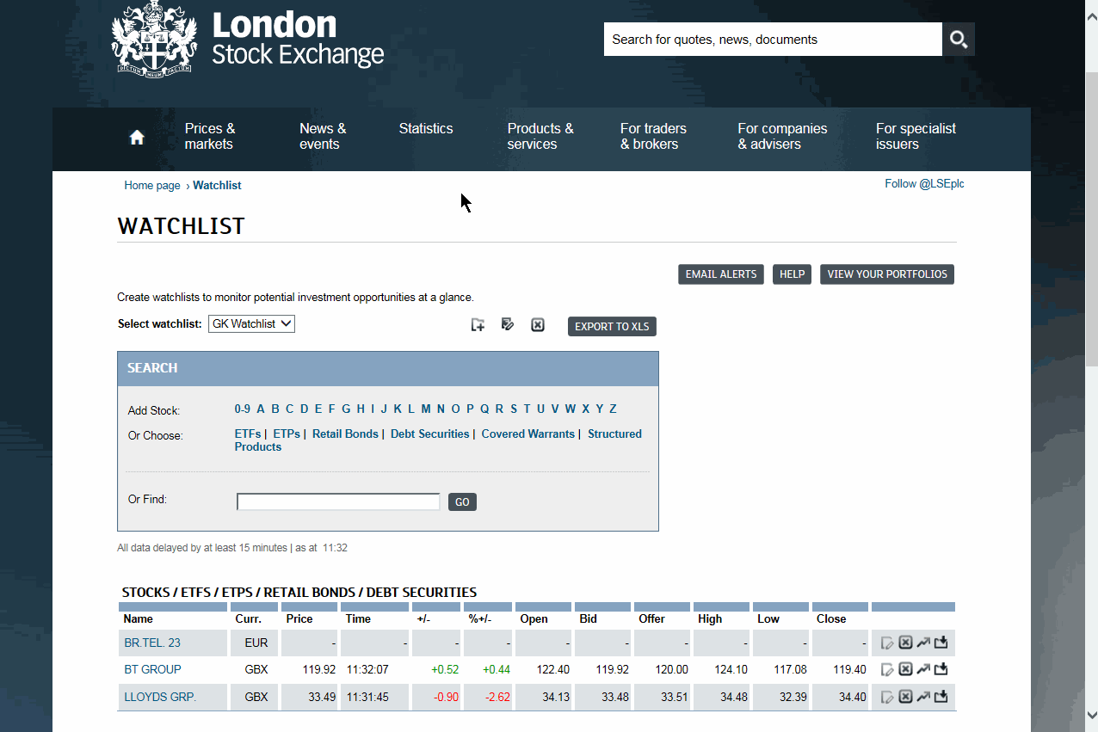Open the For traders & brokers menu
Viewport: 1098px width, 732px height.
click(x=653, y=137)
